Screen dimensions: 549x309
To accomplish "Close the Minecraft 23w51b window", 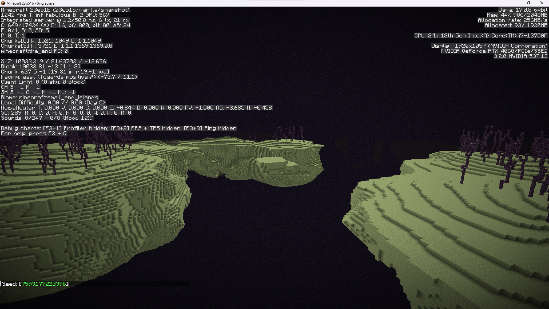I will (x=542, y=3).
